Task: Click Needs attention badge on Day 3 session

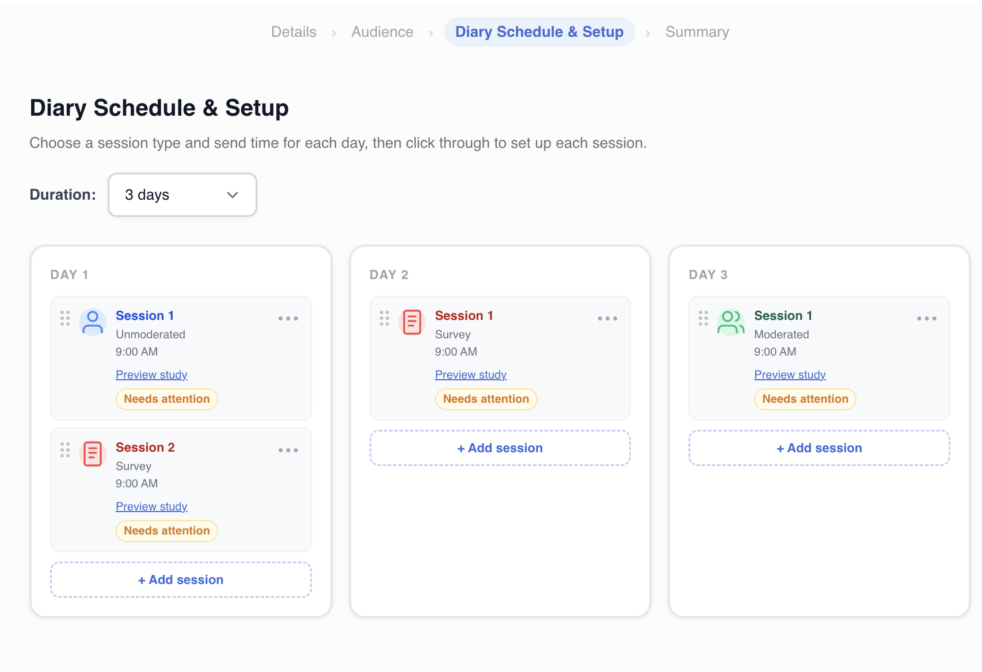Action: coord(805,399)
